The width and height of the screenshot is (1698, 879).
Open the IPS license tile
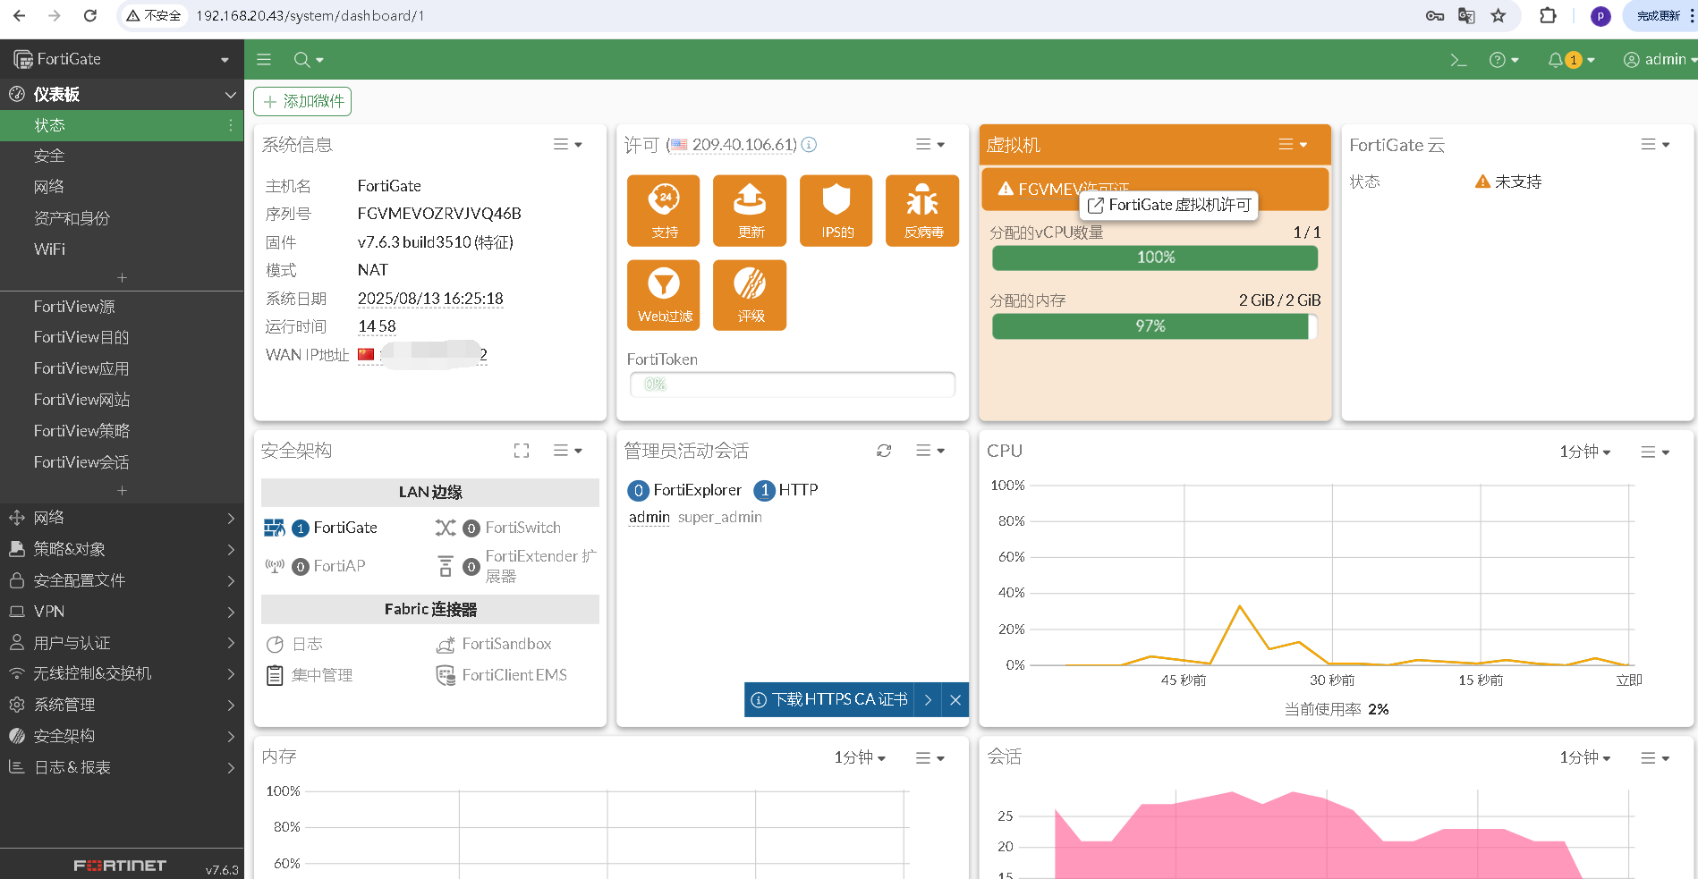pos(836,210)
